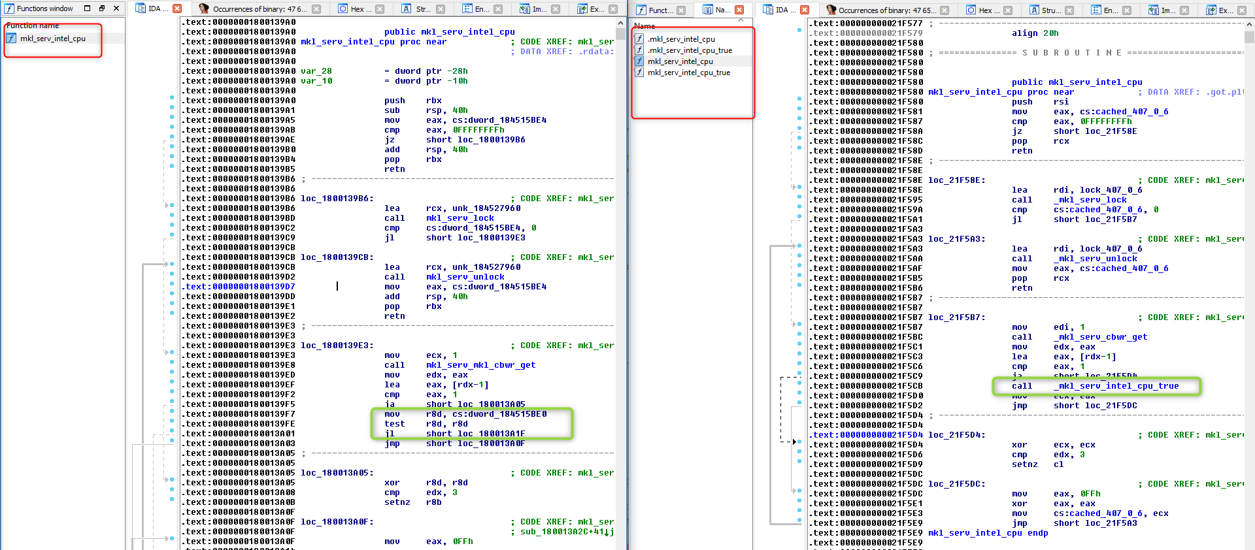Click the 'mkl_serv_unlock' call target in left listing
Image resolution: width=1255 pixels, height=550 pixels.
point(465,277)
